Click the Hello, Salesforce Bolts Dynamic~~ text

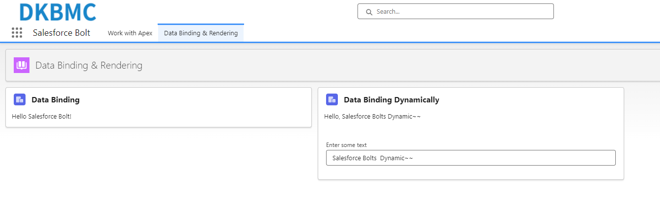(x=372, y=117)
